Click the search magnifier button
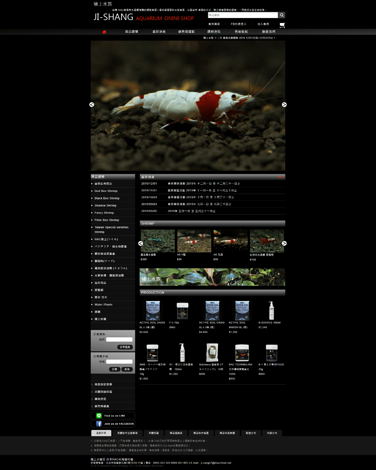 click(x=282, y=15)
